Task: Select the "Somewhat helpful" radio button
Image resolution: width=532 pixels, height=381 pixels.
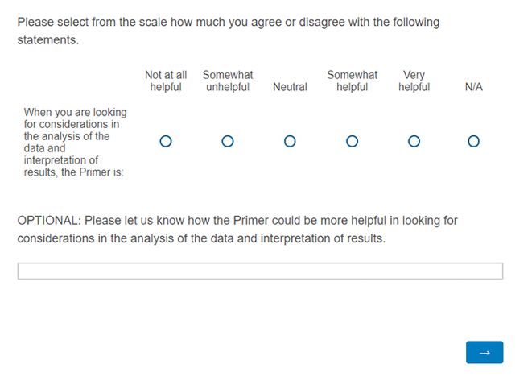Action: (352, 142)
